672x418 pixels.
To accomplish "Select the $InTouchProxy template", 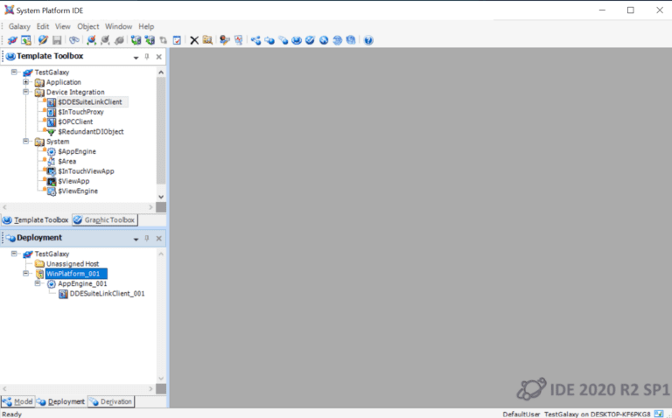I will [x=81, y=112].
